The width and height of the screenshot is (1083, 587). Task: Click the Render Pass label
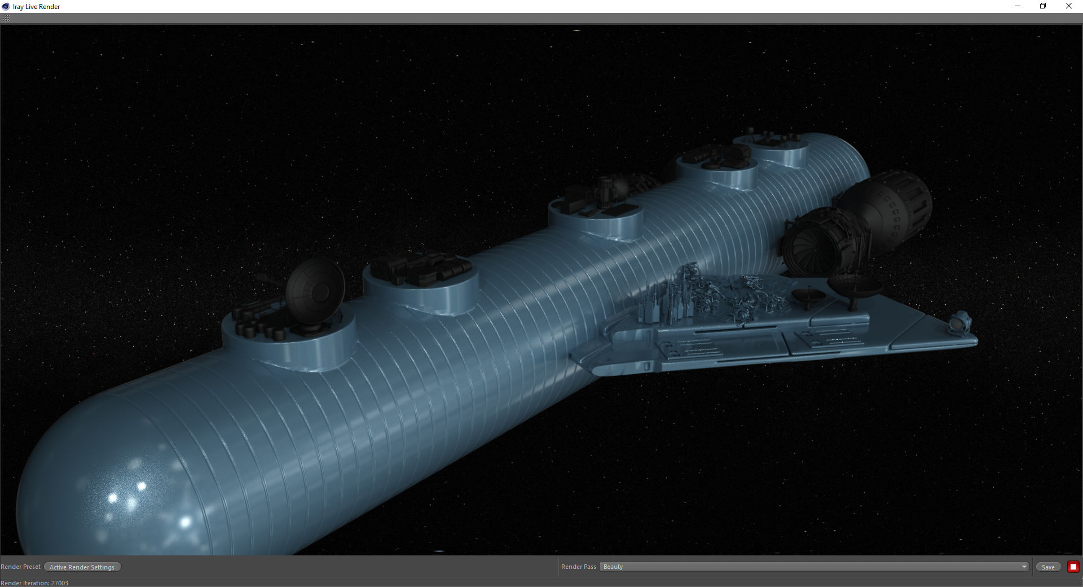(578, 567)
